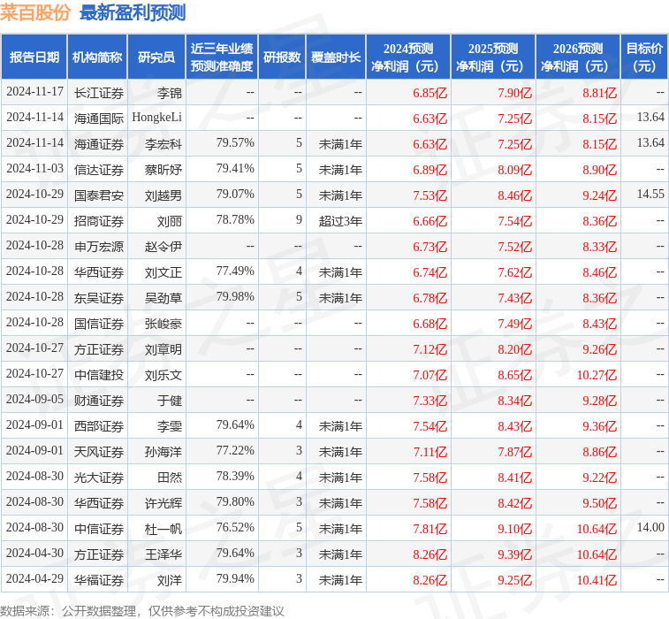
Task: Select the 10.41亿 profit forecast
Action: [x=597, y=580]
